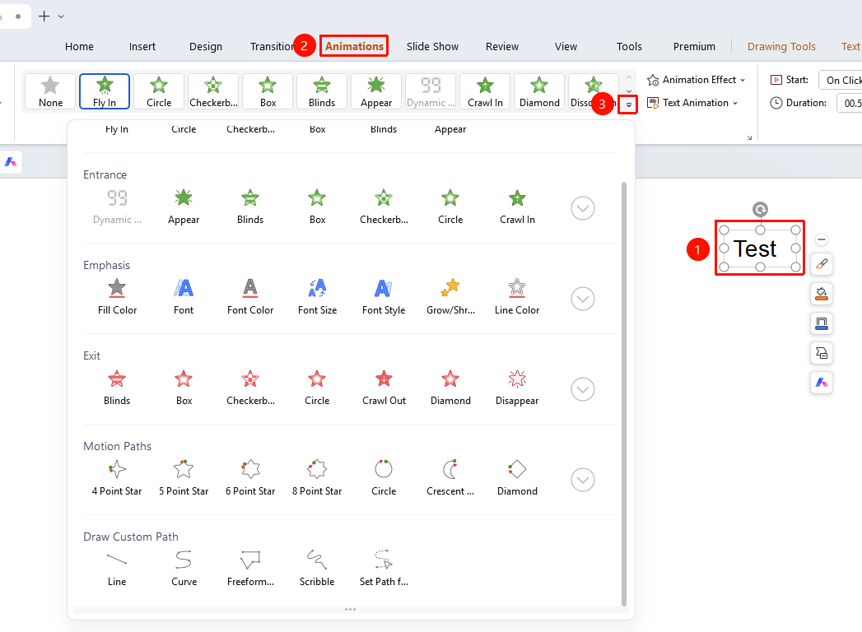Pick the 5 Point Star motion path
Image resolution: width=862 pixels, height=632 pixels.
click(184, 478)
